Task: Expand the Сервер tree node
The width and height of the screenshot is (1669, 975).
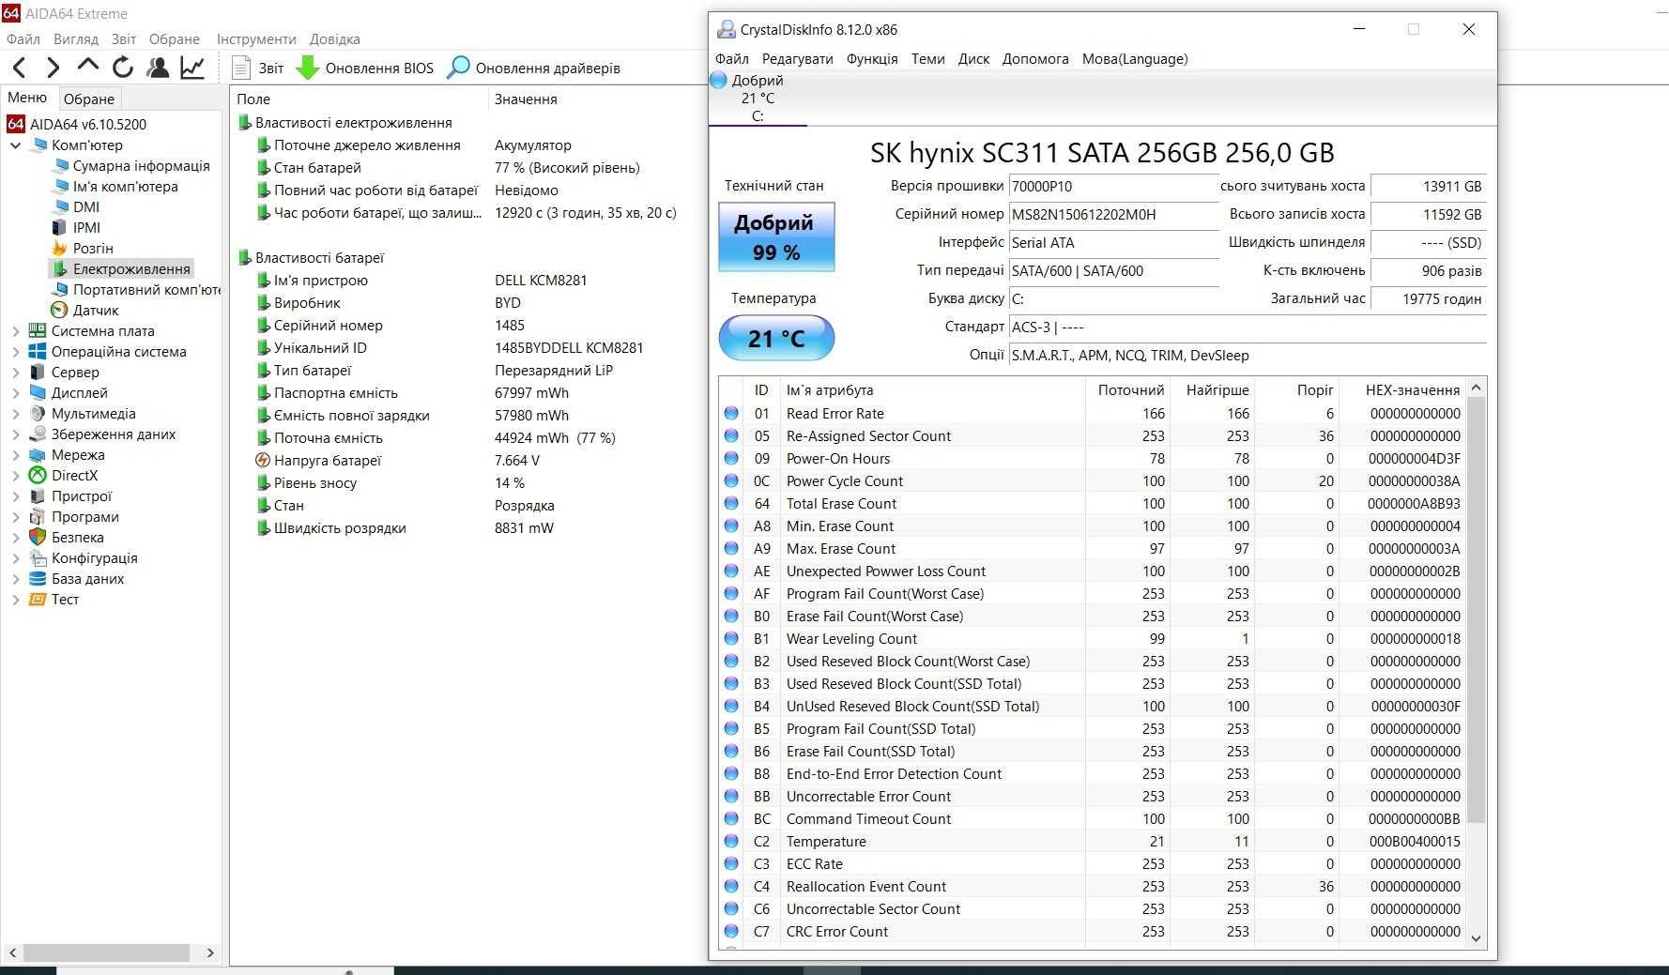Action: coord(15,373)
